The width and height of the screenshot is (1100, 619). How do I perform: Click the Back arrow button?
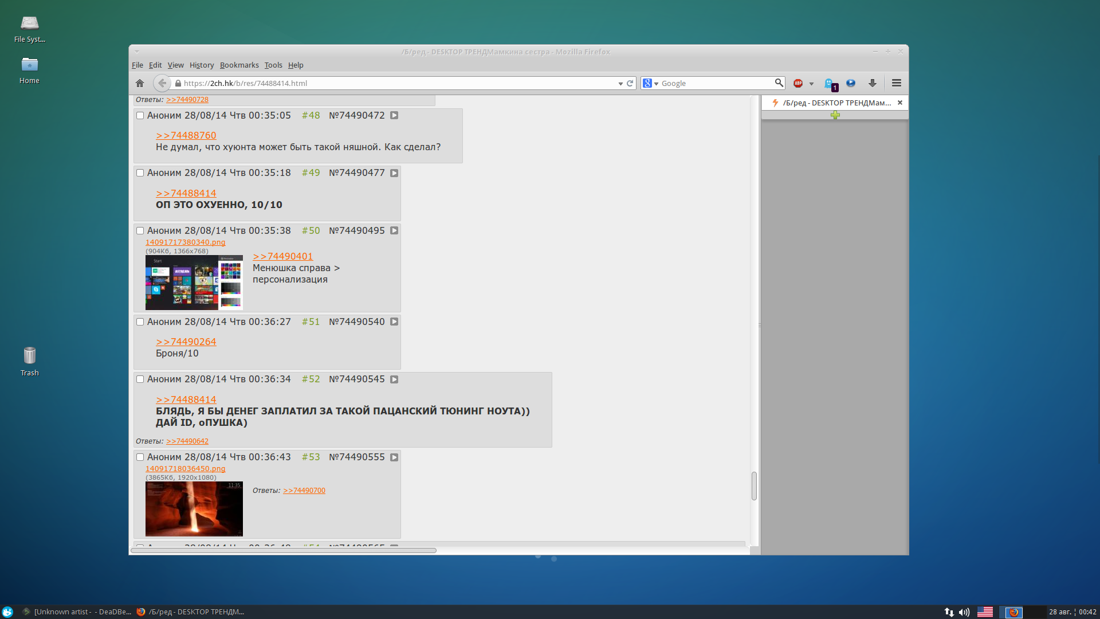point(162,83)
